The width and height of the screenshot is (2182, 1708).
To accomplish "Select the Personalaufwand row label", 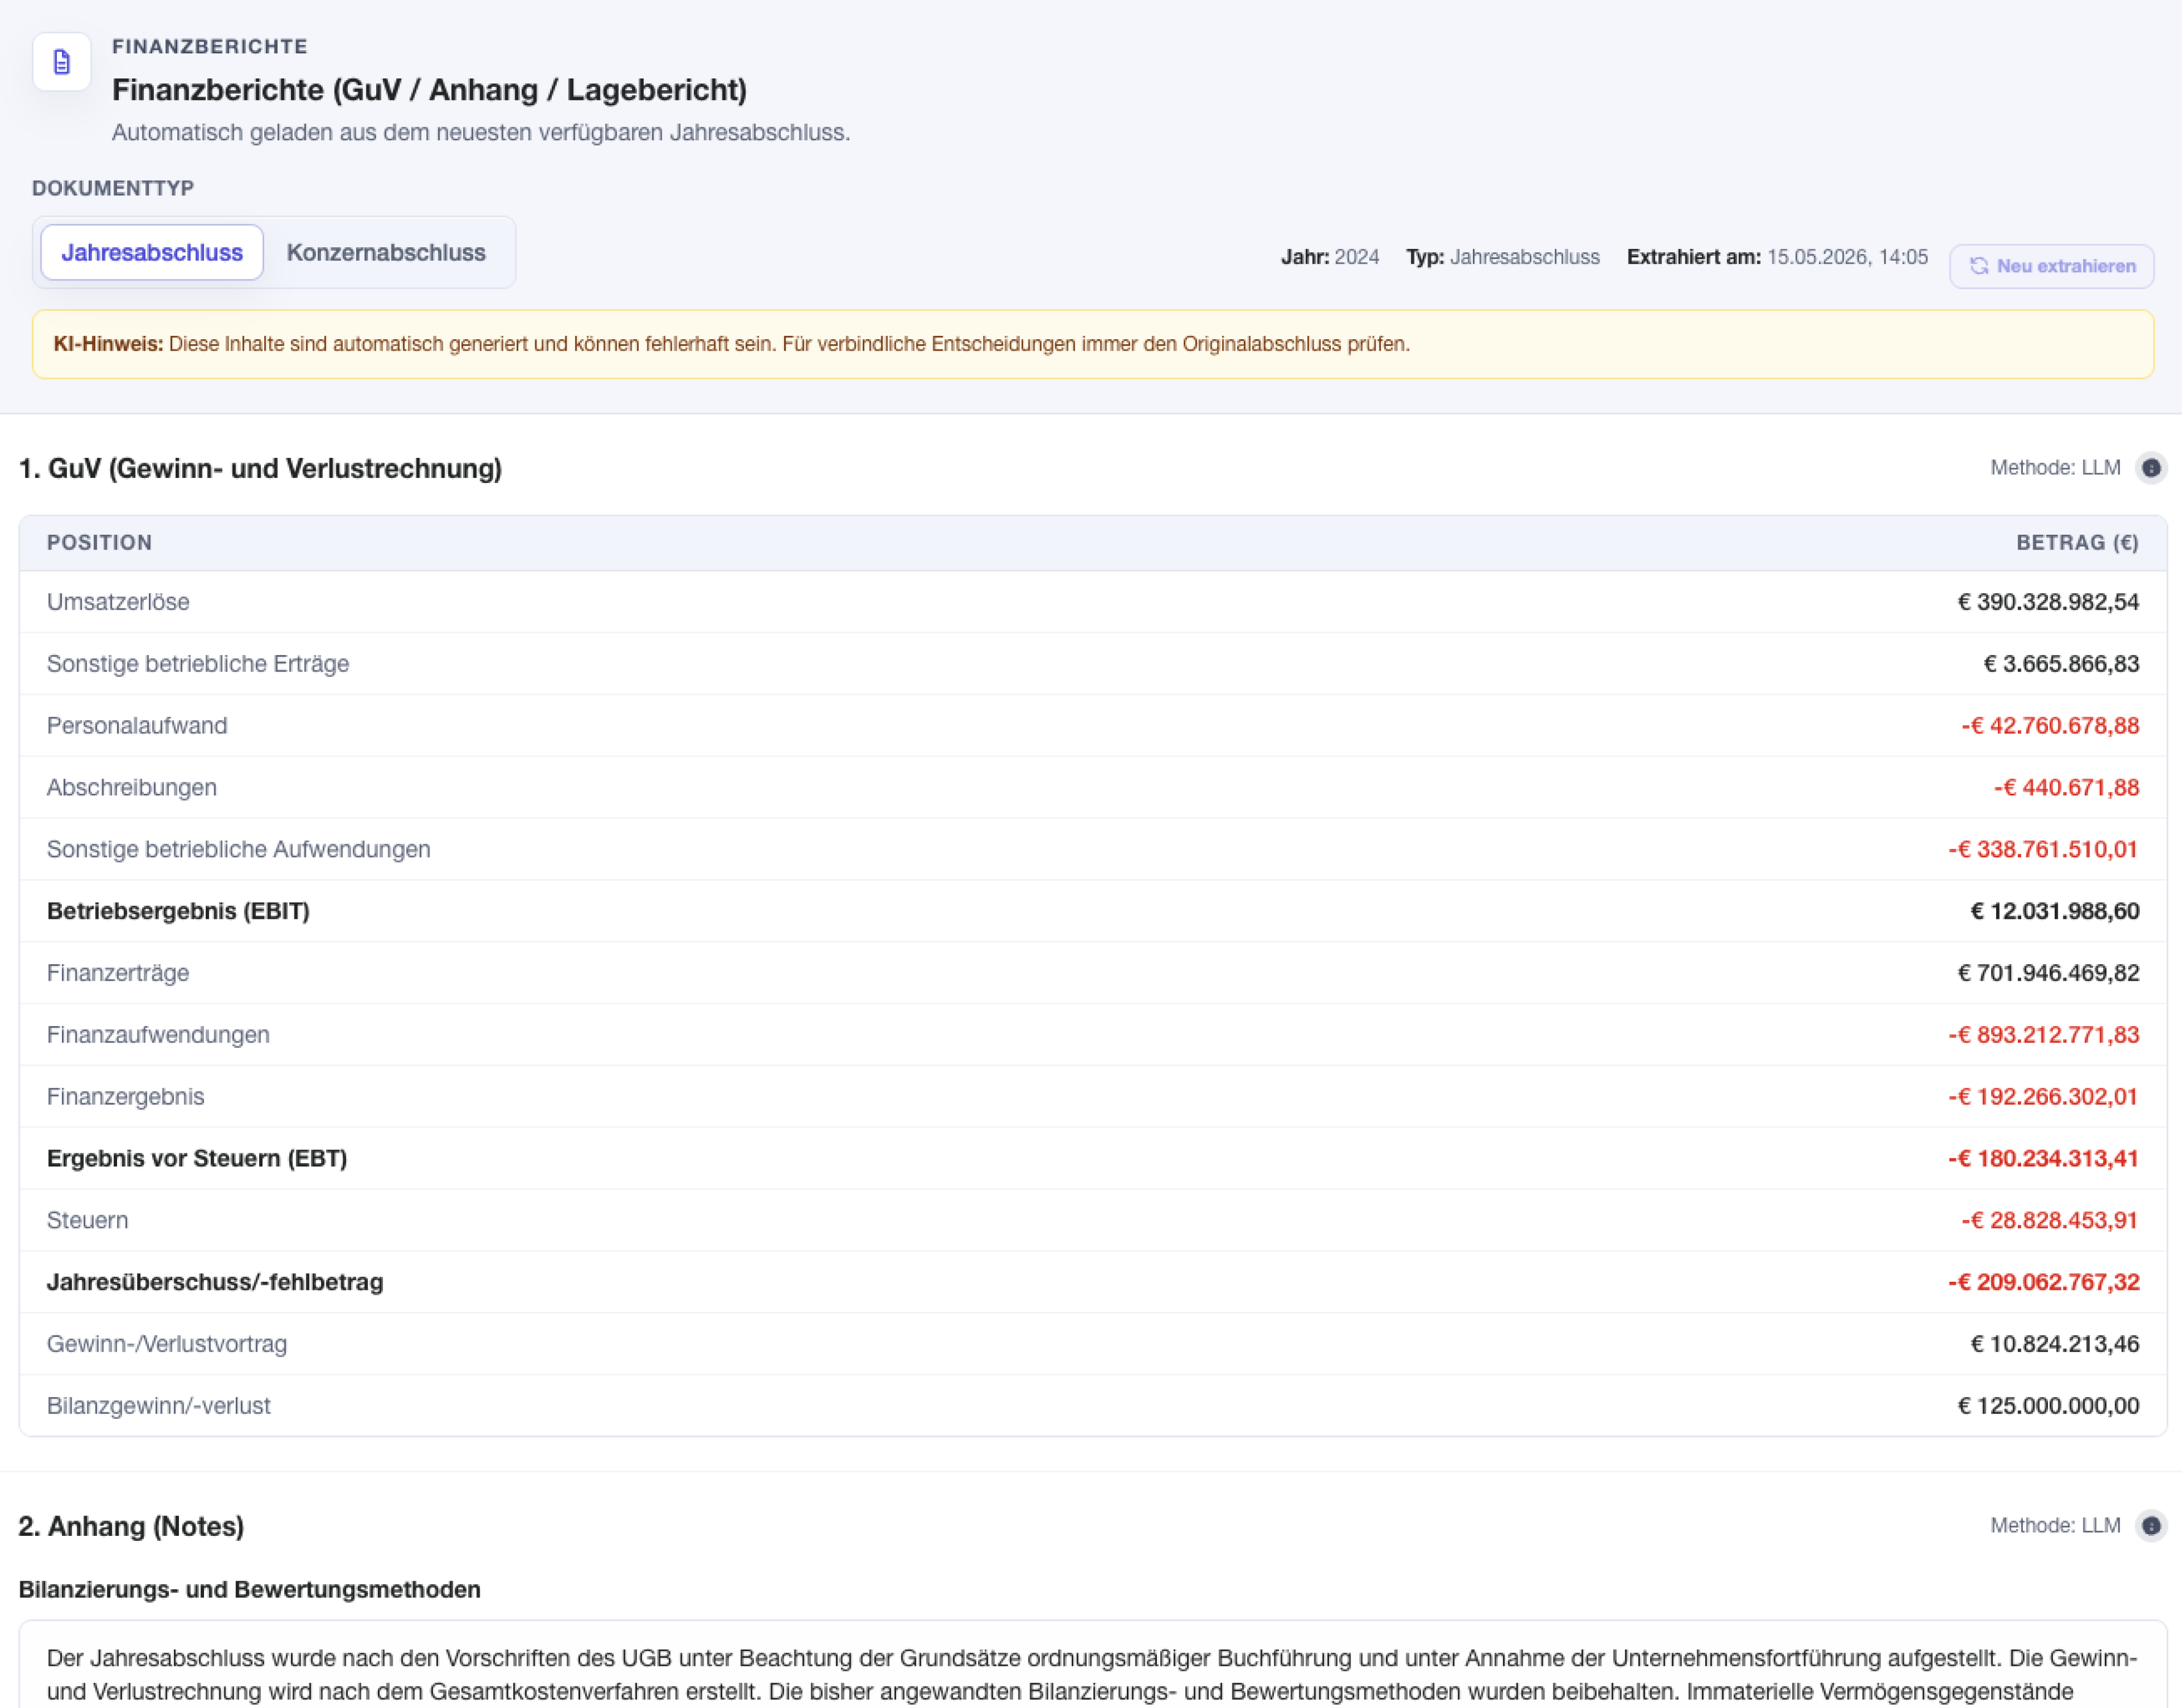I will 137,726.
